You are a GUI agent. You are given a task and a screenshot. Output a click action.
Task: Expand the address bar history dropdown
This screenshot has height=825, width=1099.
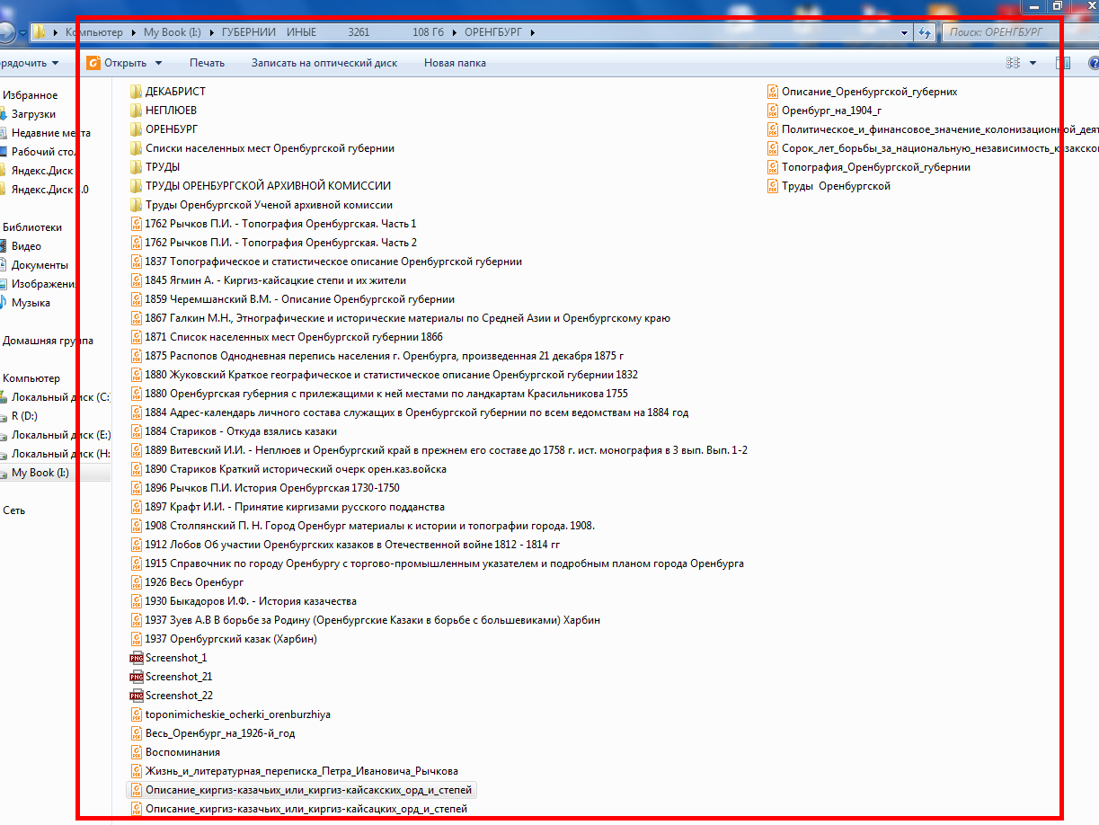tap(905, 32)
